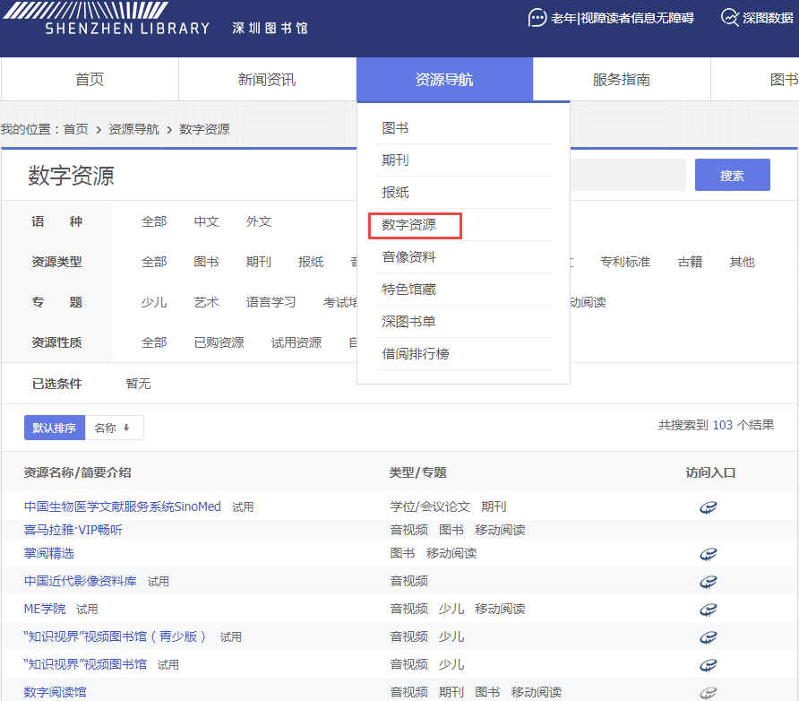The image size is (799, 701).
Task: Filter resource type by 期刊
Action: click(x=258, y=262)
